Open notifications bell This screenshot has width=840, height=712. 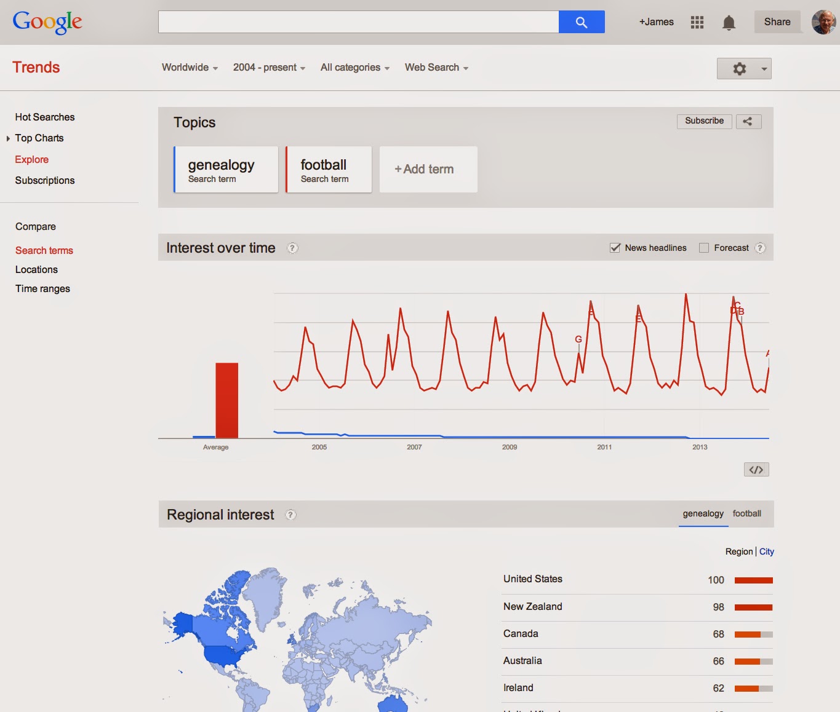pyautogui.click(x=729, y=23)
